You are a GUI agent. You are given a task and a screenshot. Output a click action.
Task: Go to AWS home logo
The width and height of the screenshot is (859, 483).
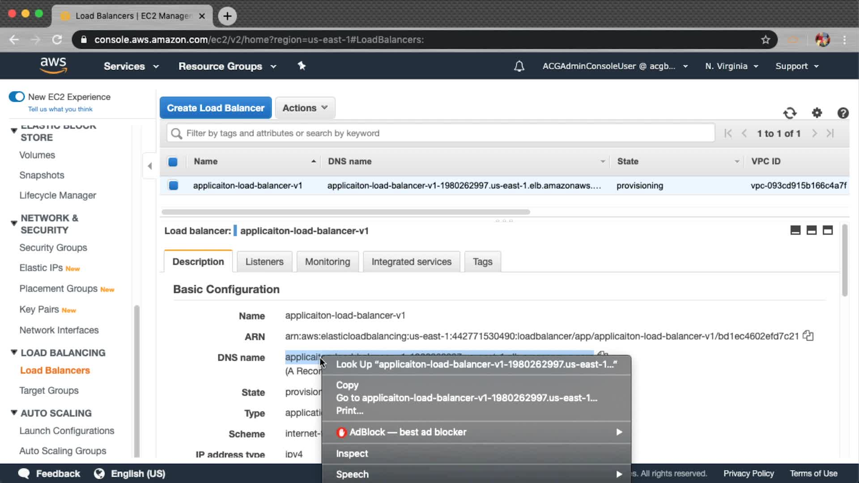pyautogui.click(x=53, y=65)
